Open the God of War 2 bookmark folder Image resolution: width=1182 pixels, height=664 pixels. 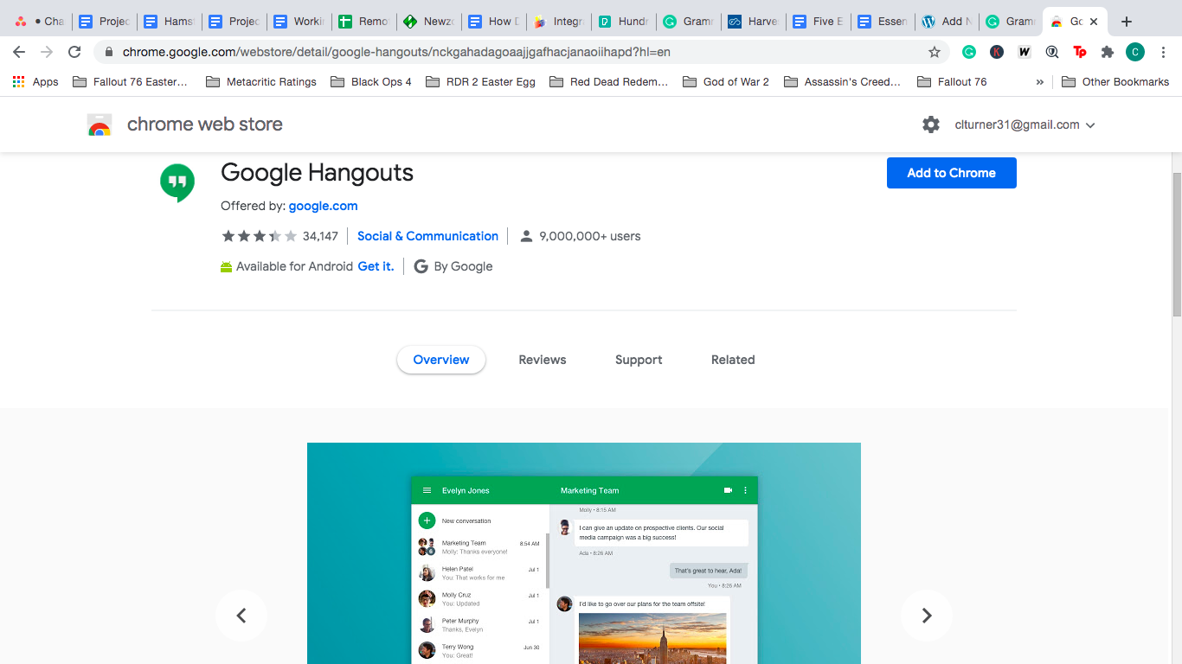click(x=726, y=82)
